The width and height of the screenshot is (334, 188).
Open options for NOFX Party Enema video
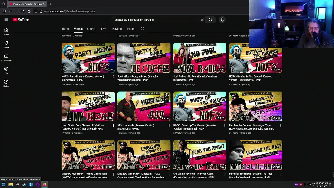113,77
